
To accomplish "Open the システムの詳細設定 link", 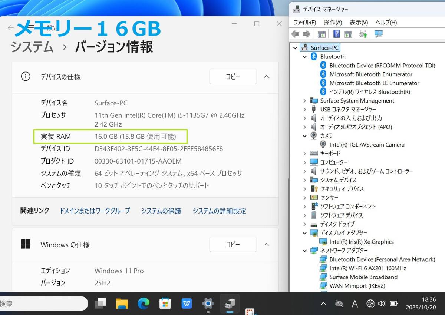I will (x=219, y=211).
